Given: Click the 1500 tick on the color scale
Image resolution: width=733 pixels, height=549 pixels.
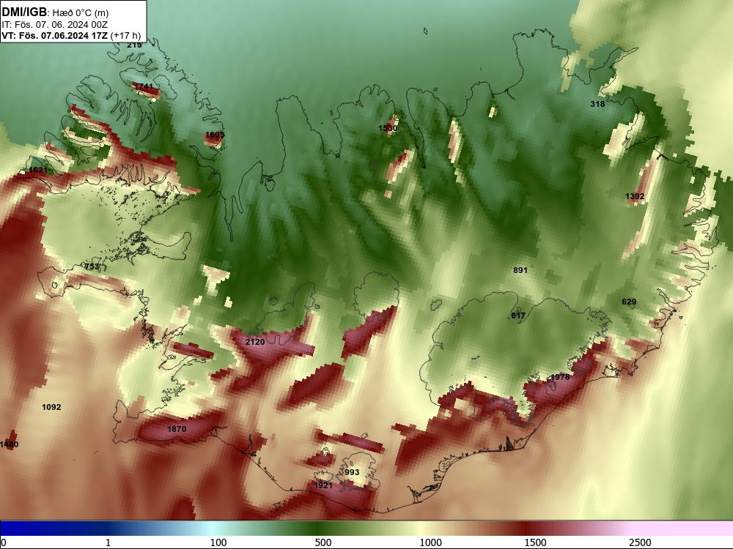Looking at the screenshot, I should 535,542.
